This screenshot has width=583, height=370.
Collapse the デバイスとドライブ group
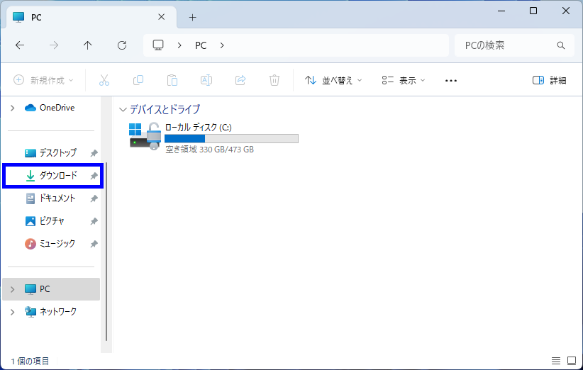coord(123,110)
